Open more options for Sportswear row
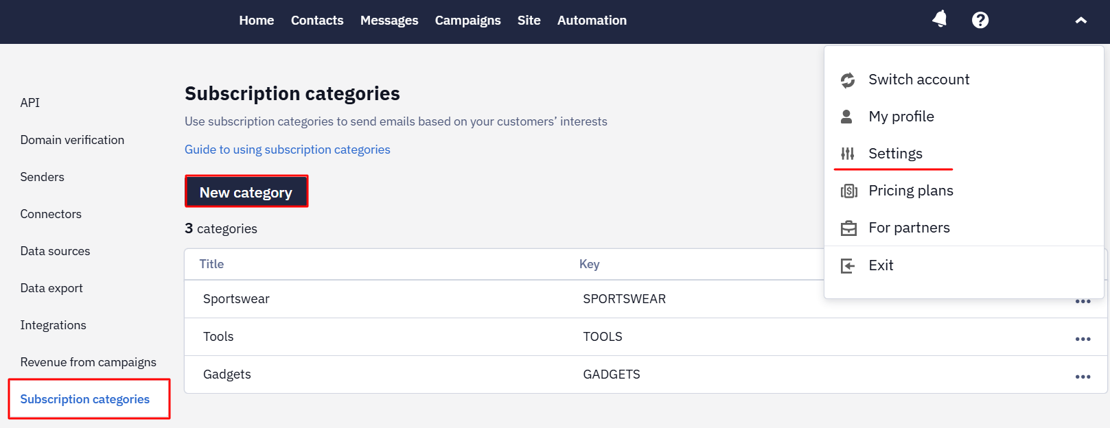The width and height of the screenshot is (1110, 428). (1083, 301)
